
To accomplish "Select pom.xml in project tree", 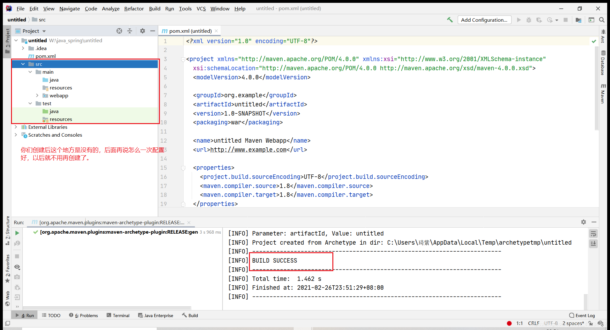I will click(x=46, y=56).
